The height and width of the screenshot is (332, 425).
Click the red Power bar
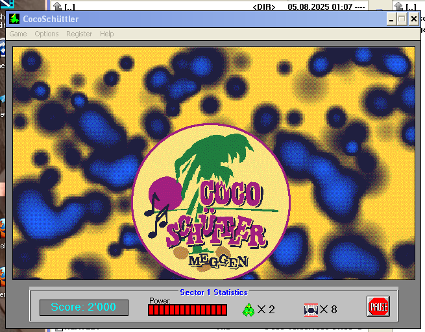coord(188,310)
